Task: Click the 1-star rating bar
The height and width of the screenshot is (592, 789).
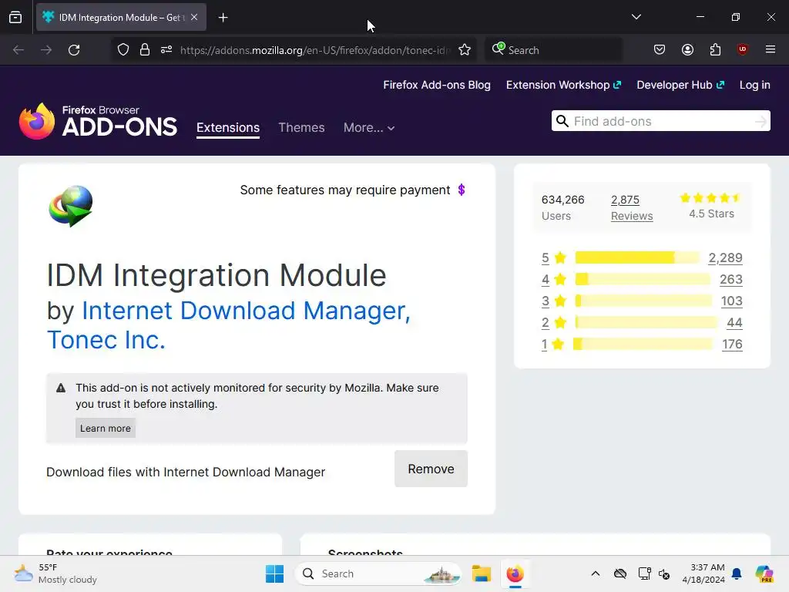Action: tap(643, 345)
